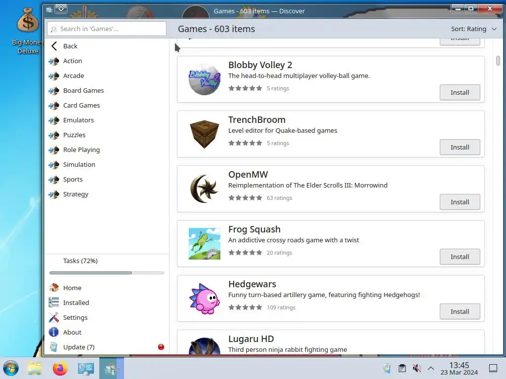Select the Puzzles category label
The height and width of the screenshot is (379, 506).
pos(74,135)
